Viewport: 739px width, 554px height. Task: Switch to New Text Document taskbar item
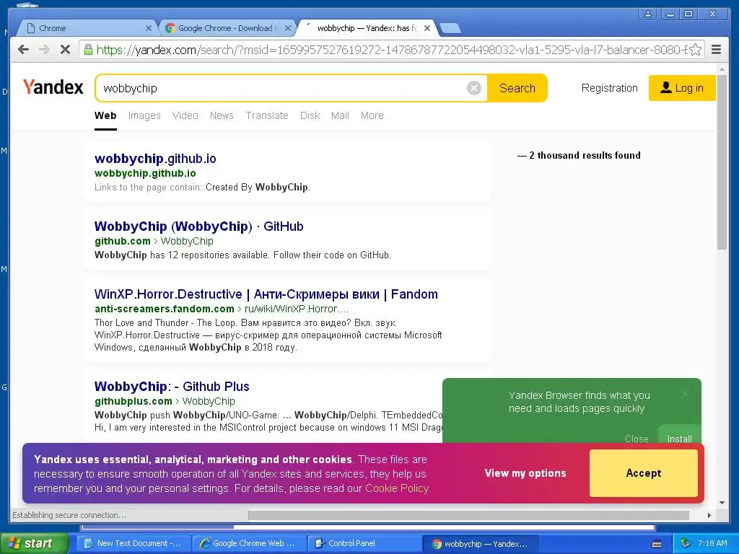point(134,544)
